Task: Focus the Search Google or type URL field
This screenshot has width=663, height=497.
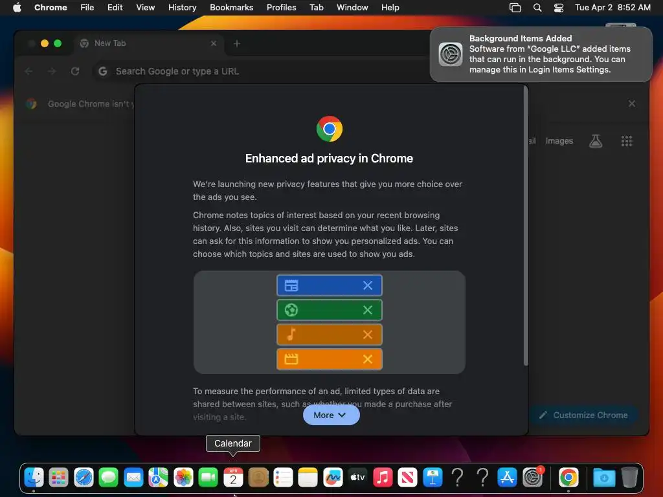Action: (262, 71)
